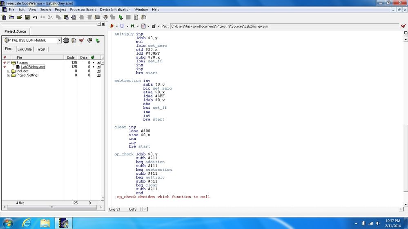Open target settings chip icon beside Multilink
This screenshot has height=229, width=408.
[x=66, y=40]
